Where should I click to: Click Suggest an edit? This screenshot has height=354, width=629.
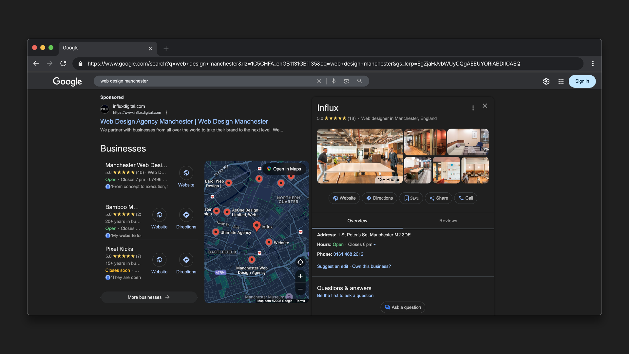tap(333, 266)
